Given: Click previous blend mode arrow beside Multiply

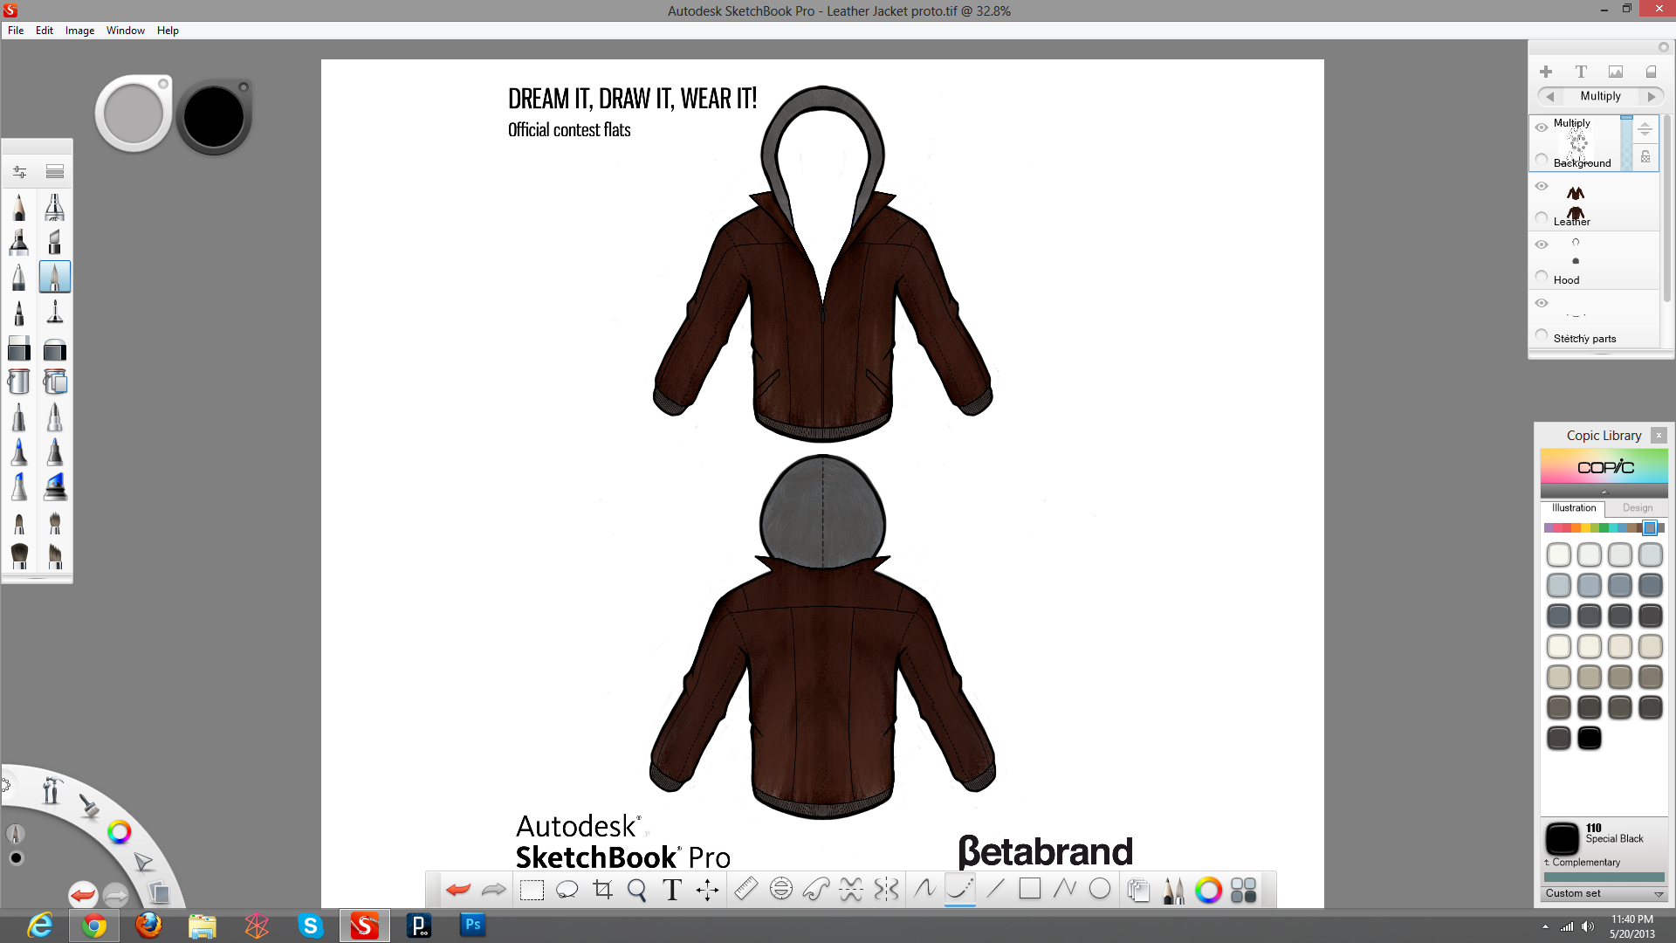Looking at the screenshot, I should click(1549, 97).
